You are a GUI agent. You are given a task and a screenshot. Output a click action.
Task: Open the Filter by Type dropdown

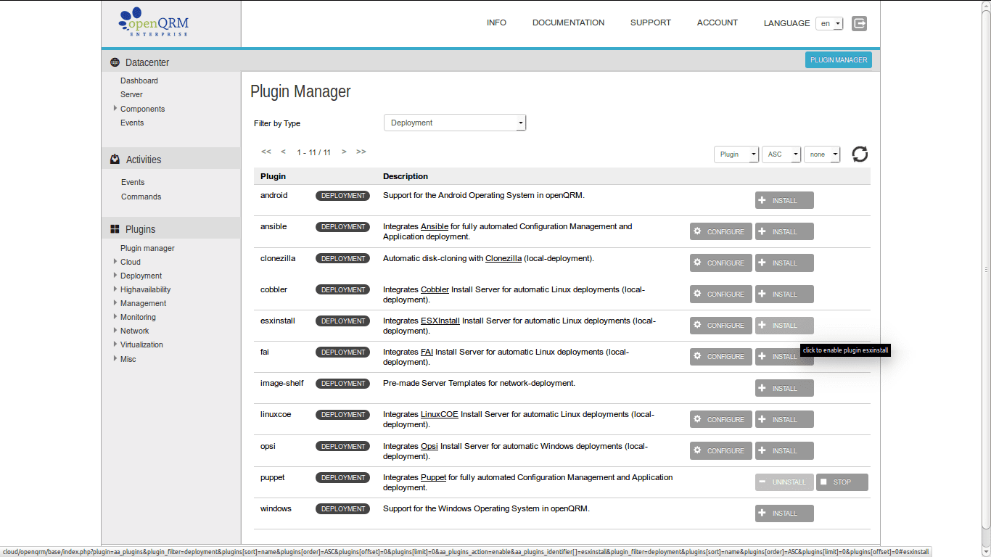coord(455,123)
